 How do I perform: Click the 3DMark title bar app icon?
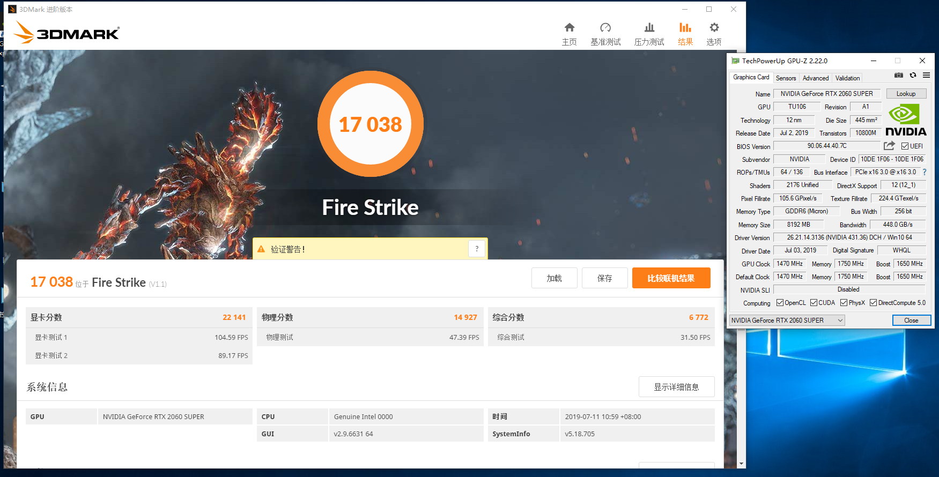coord(12,9)
